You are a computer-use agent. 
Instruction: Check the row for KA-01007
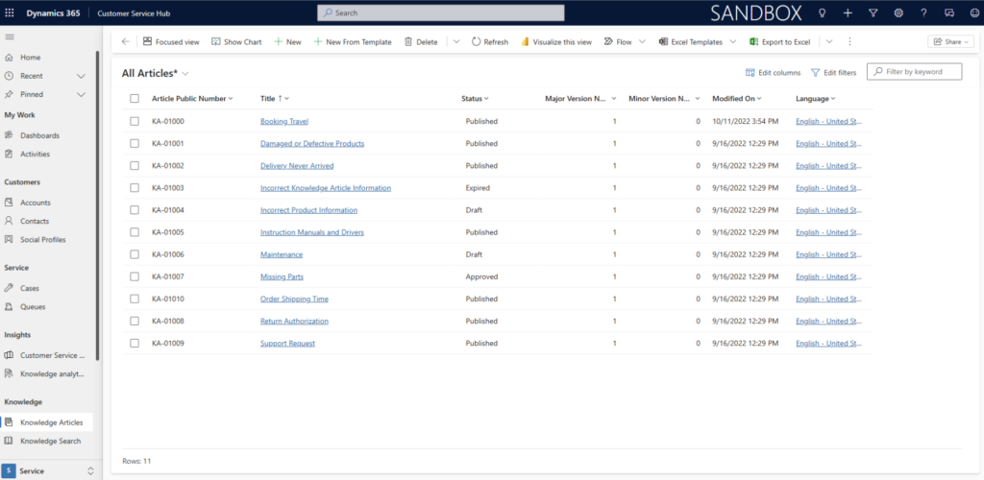click(135, 277)
